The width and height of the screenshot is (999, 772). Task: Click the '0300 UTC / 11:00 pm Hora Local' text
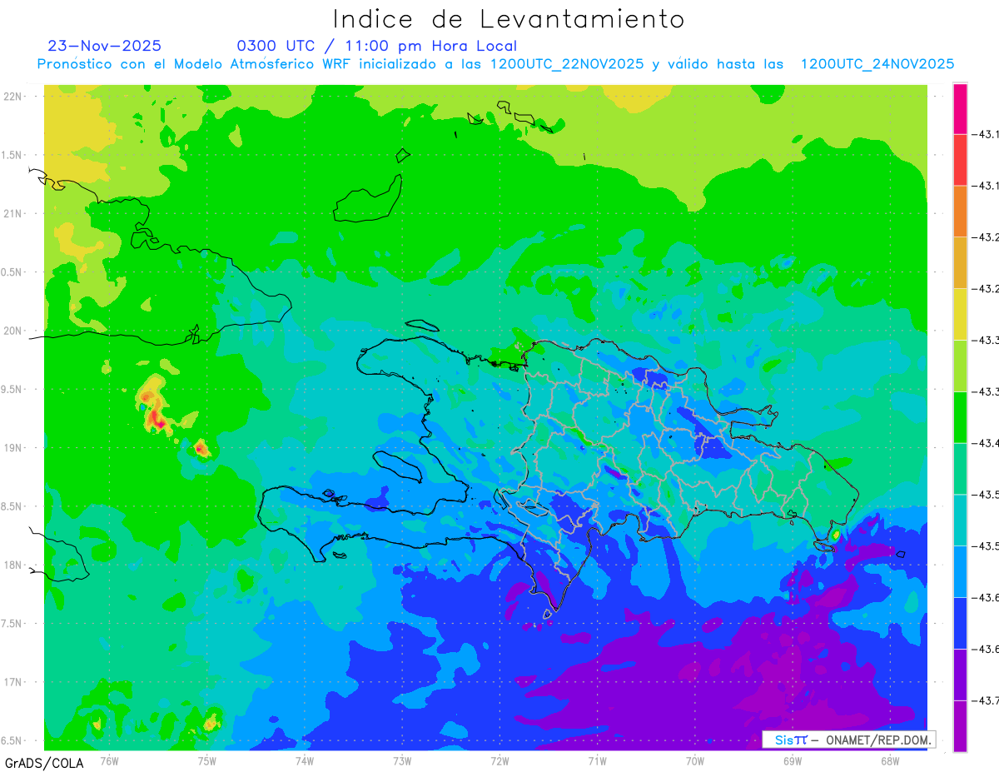pyautogui.click(x=377, y=46)
